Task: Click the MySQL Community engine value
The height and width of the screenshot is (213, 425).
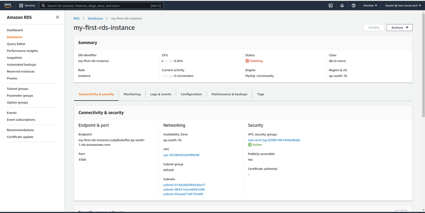Action: pyautogui.click(x=260, y=76)
